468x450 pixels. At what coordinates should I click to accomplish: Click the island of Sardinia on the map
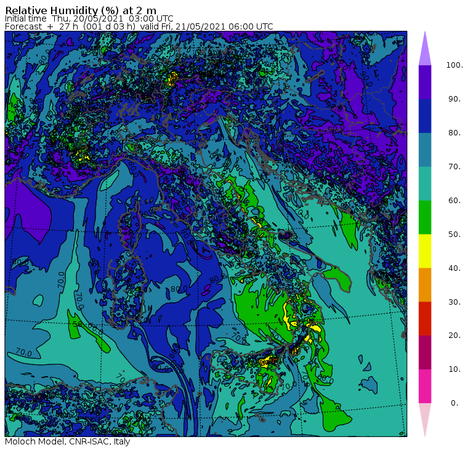(127, 292)
